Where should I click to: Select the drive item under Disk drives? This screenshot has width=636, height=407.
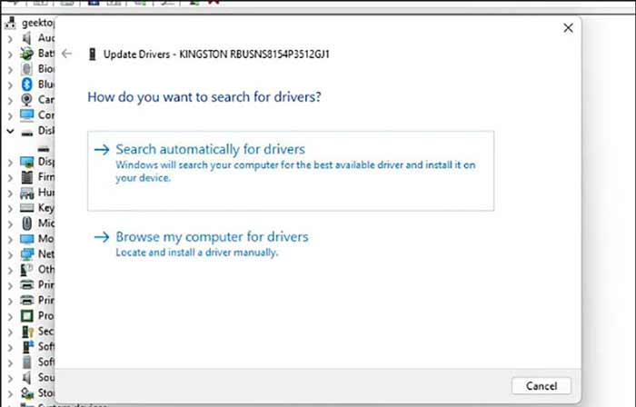pyautogui.click(x=44, y=148)
